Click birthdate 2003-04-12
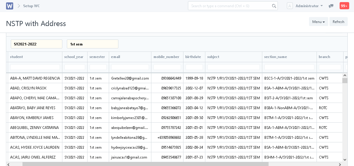This screenshot has width=354, height=166. [194, 108]
